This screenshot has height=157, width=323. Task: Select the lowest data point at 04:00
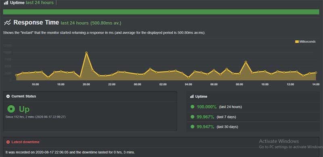[188, 77]
